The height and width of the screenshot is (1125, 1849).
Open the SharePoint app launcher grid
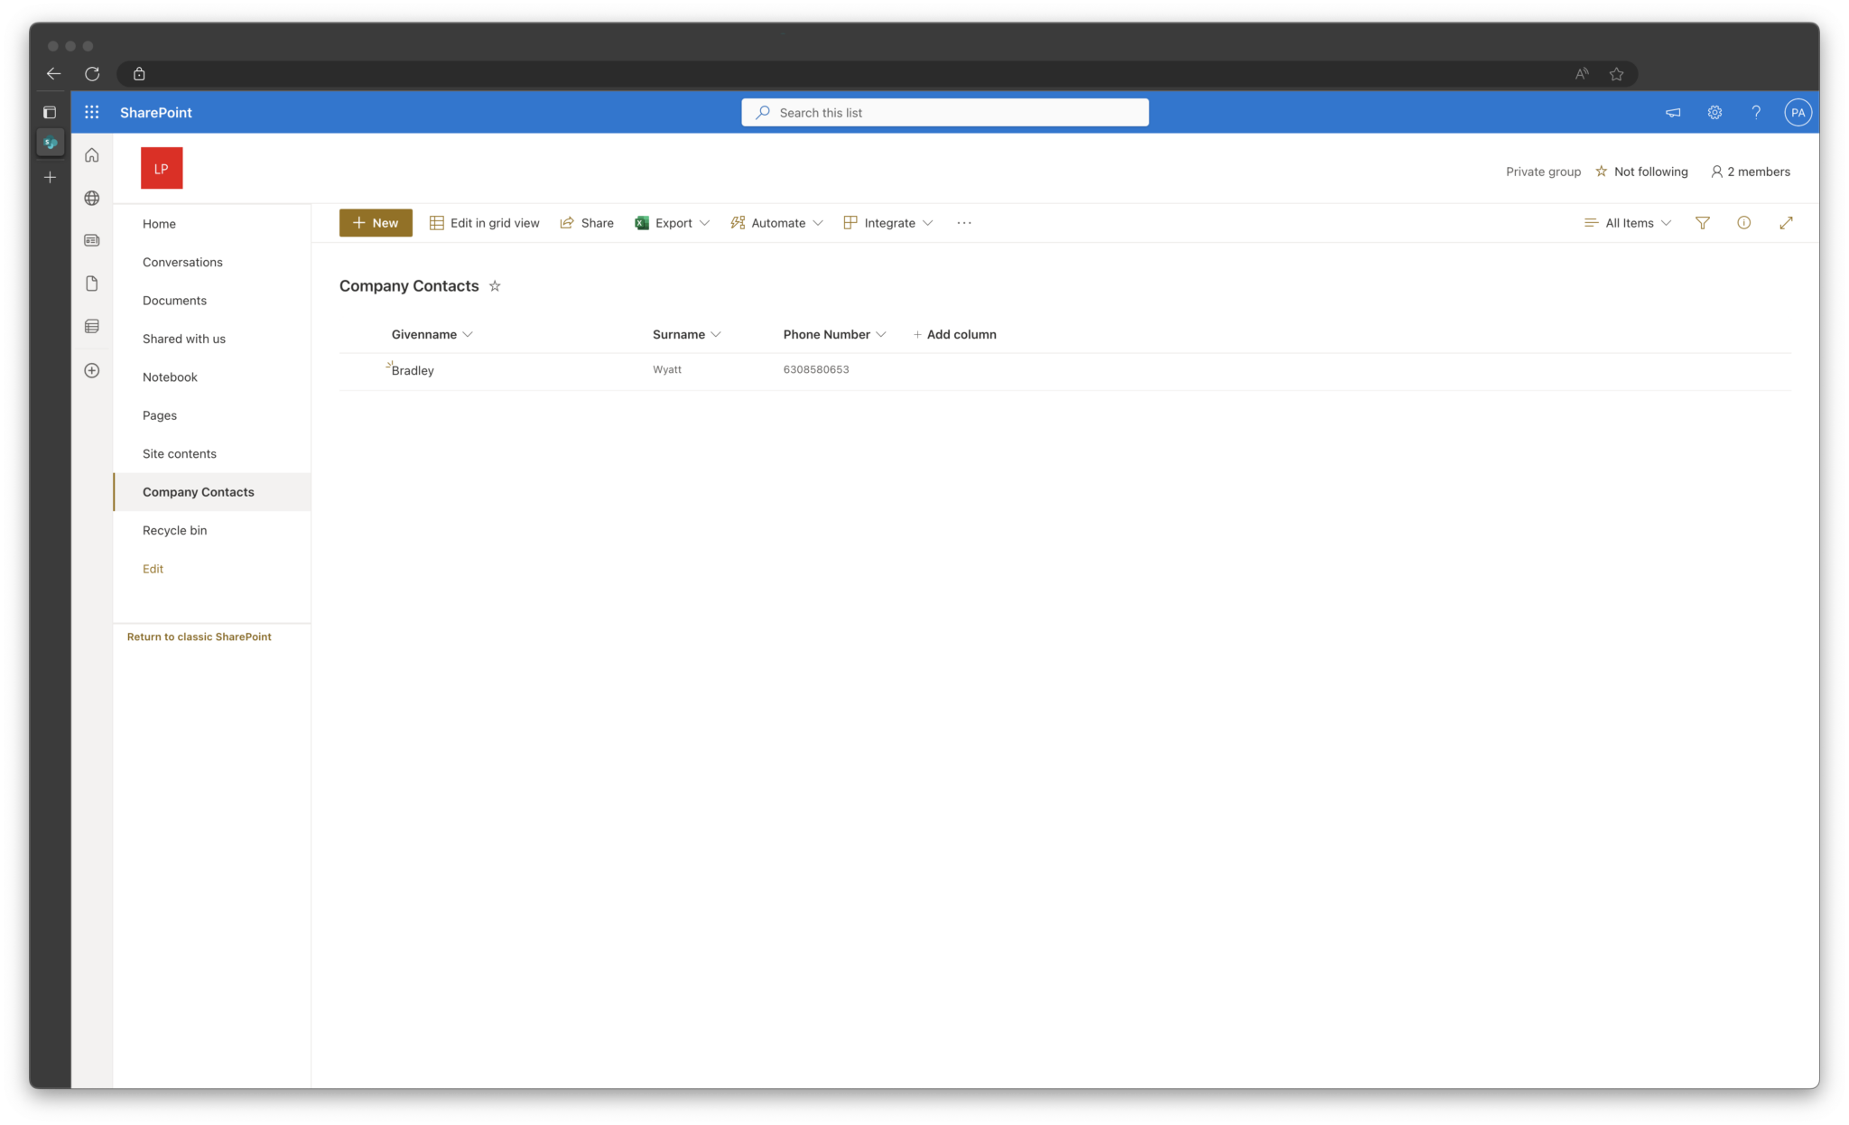coord(92,112)
